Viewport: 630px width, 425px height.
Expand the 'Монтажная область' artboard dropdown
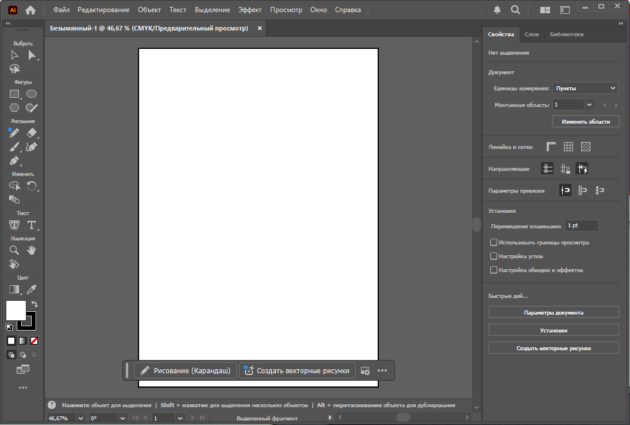click(590, 105)
